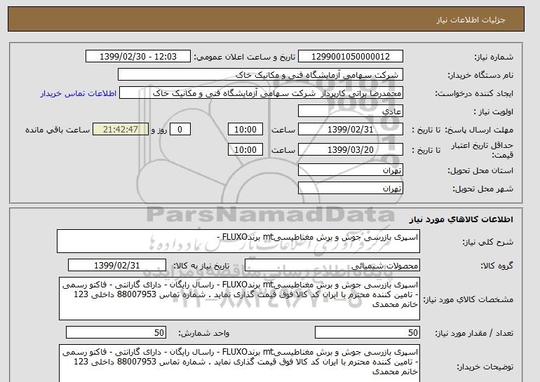Click the remaining days field showing 0
The image size is (540, 382).
180,130
